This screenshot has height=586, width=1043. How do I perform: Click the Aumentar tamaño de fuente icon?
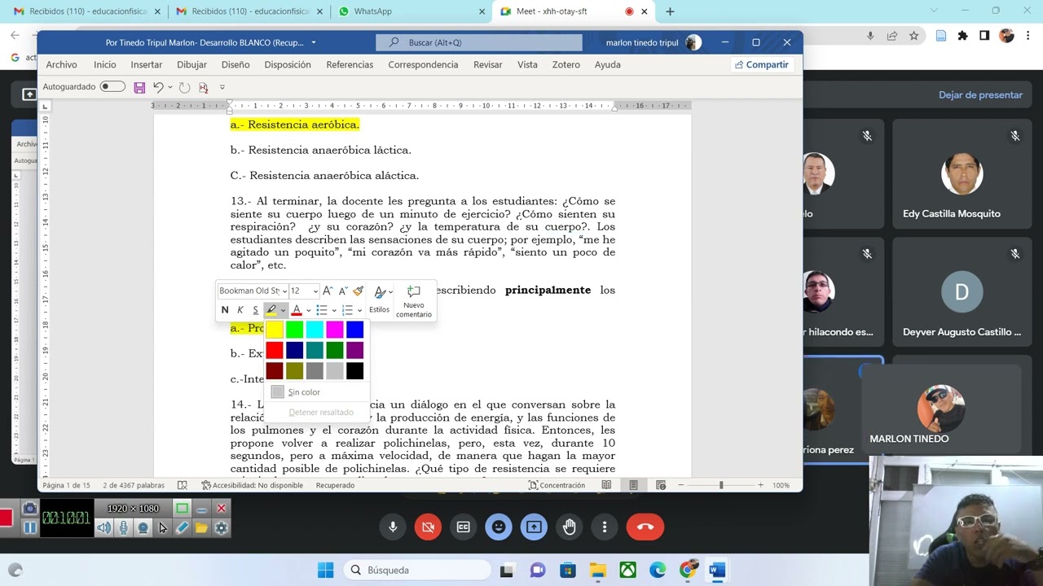coord(327,291)
